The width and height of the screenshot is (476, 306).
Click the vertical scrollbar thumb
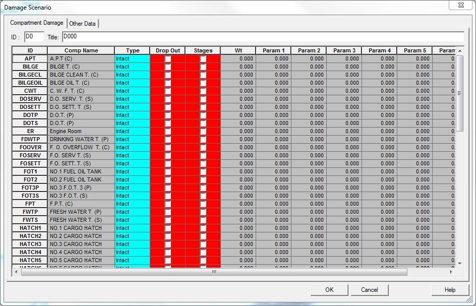(459, 93)
